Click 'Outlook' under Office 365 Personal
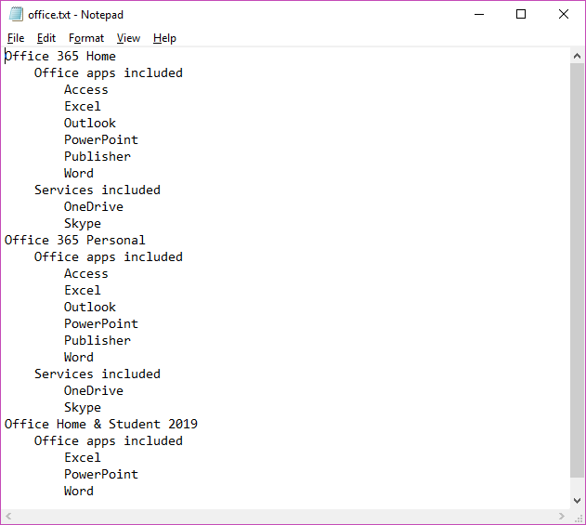Image resolution: width=586 pixels, height=525 pixels. pos(90,307)
